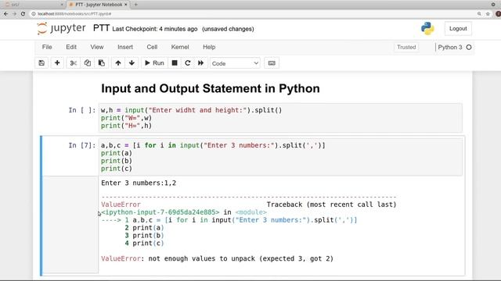Screen dimensions: 501x281
Task: Rename notebook by clicking PTT title
Action: click(101, 28)
